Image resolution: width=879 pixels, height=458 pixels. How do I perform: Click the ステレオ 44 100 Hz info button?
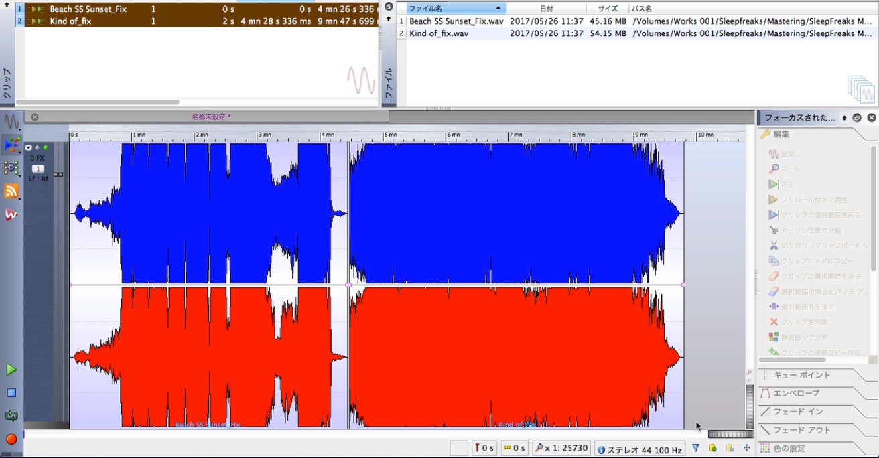[640, 449]
